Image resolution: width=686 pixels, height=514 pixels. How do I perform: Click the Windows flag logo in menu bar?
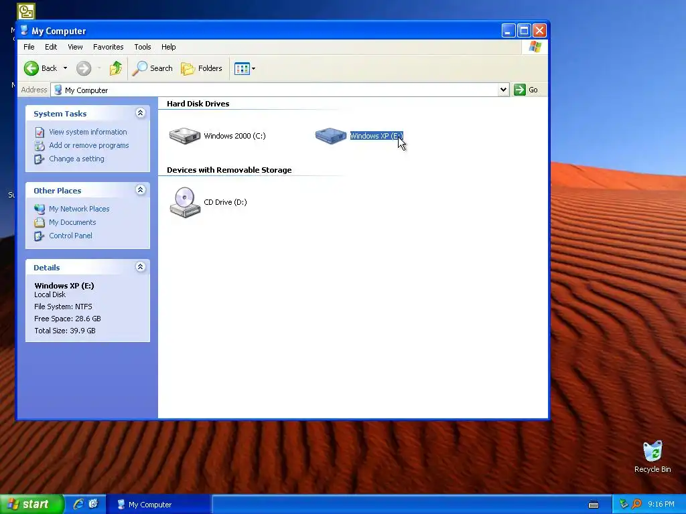coord(535,47)
